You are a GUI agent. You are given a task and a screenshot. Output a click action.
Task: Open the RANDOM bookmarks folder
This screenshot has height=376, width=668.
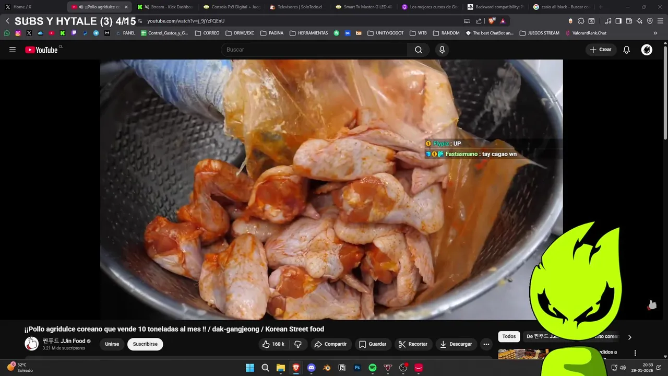[x=446, y=33]
